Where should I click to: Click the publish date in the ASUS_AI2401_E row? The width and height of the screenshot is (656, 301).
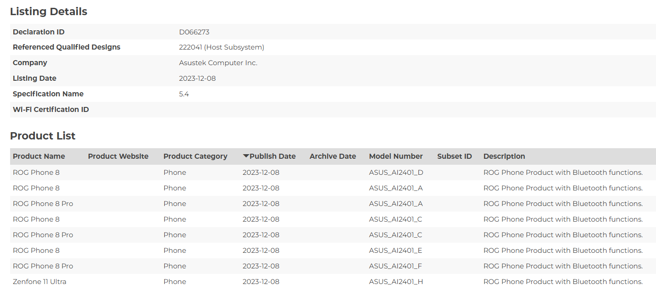pyautogui.click(x=261, y=251)
